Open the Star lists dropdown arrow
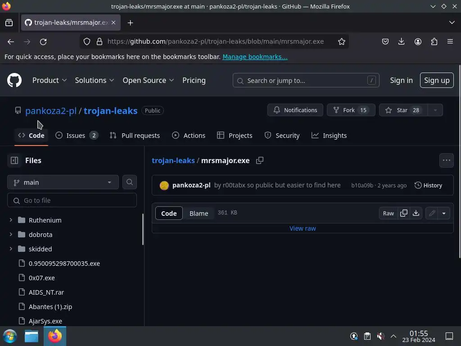461x346 pixels. [435, 110]
